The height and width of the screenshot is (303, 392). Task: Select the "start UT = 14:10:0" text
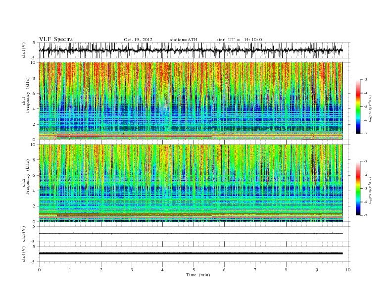click(239, 40)
